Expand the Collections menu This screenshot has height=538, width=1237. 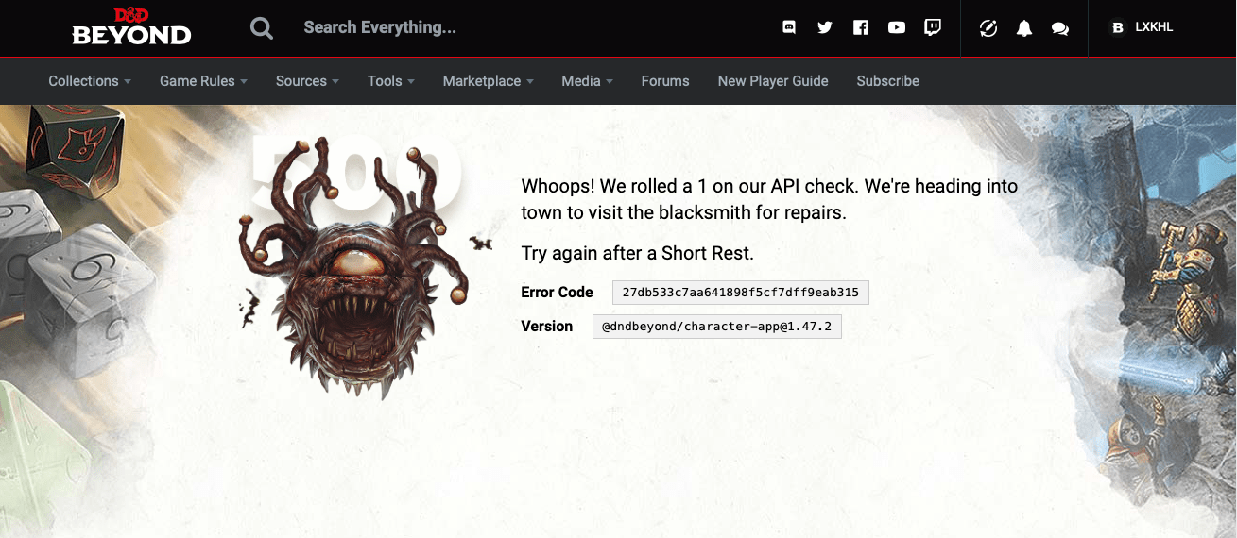(x=90, y=81)
